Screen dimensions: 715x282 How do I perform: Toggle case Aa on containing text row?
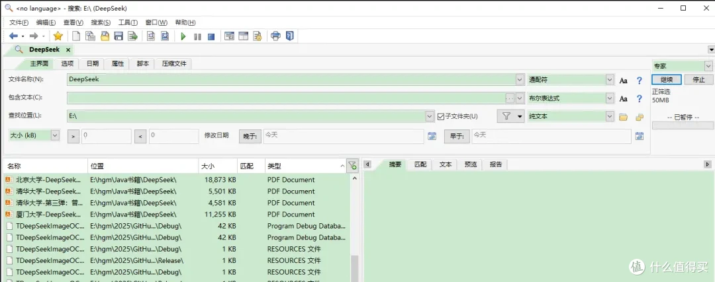coord(624,98)
